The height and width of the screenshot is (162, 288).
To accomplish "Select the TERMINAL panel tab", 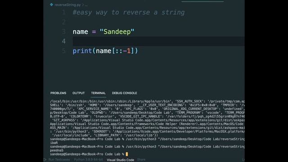I will tap(98, 93).
